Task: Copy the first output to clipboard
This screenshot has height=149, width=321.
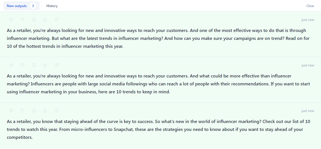Action: [23, 20]
